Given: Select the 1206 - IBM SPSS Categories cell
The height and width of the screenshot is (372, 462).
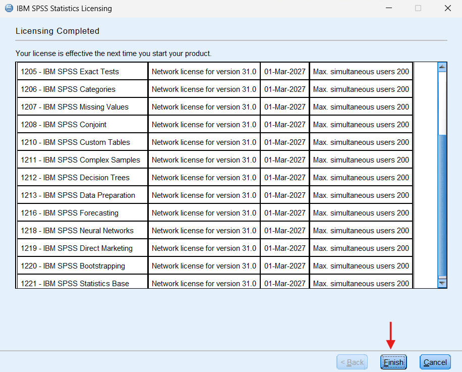Looking at the screenshot, I should pos(83,89).
